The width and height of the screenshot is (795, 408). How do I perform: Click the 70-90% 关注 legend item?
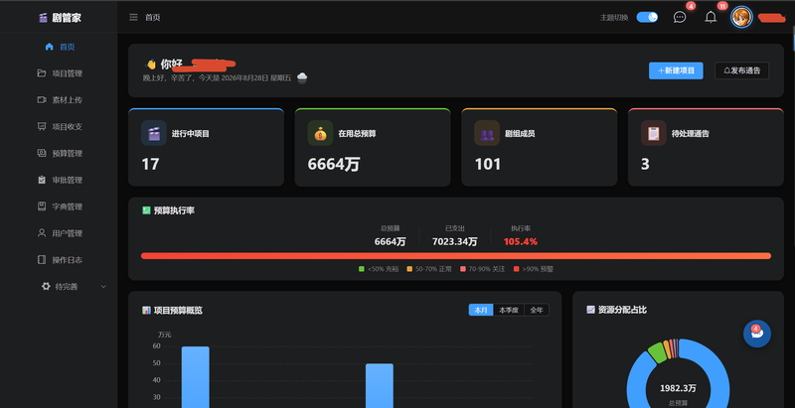[482, 269]
